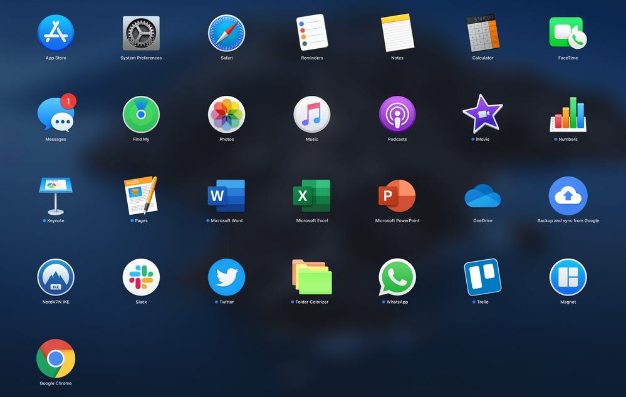Launch the Reminders app
The image size is (626, 397).
tap(312, 33)
